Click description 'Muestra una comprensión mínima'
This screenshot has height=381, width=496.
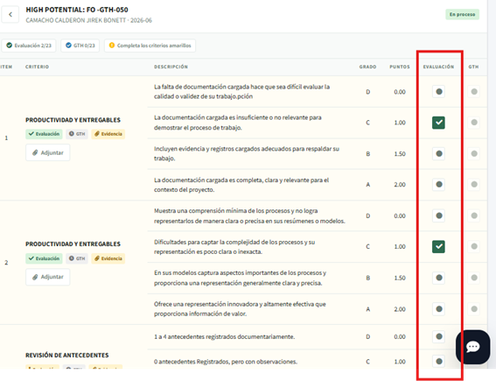pos(249,215)
